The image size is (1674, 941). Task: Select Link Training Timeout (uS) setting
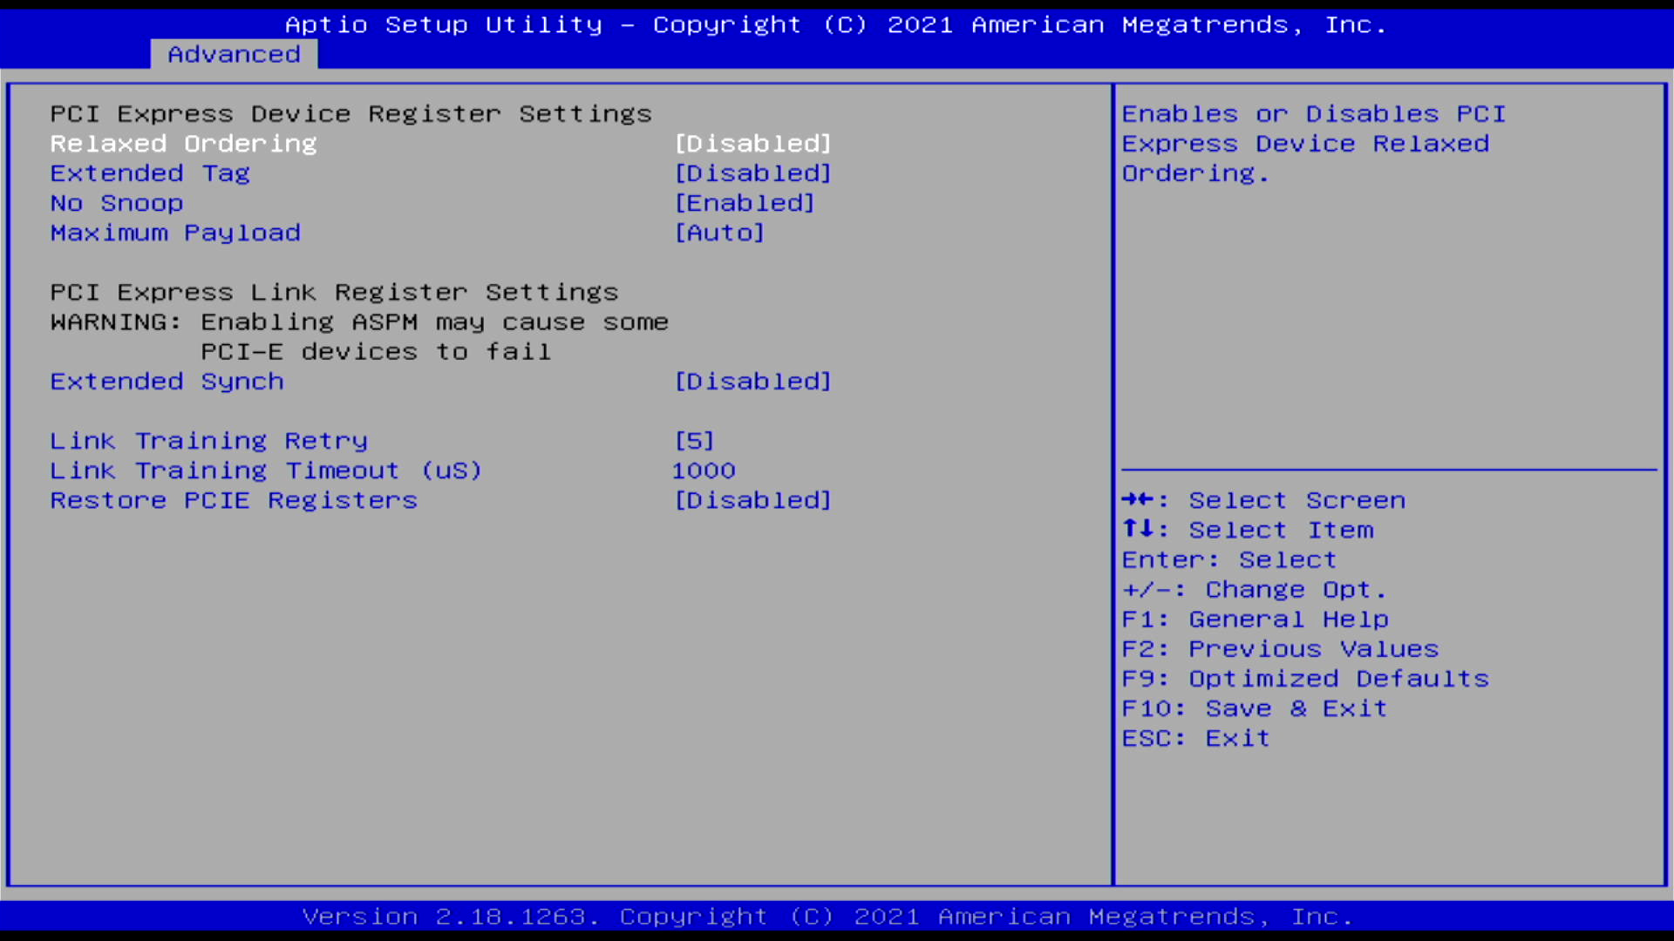click(x=265, y=470)
